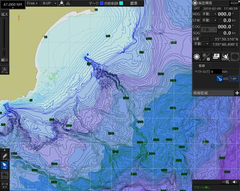Click the ship offset icon next to home

point(68,3)
